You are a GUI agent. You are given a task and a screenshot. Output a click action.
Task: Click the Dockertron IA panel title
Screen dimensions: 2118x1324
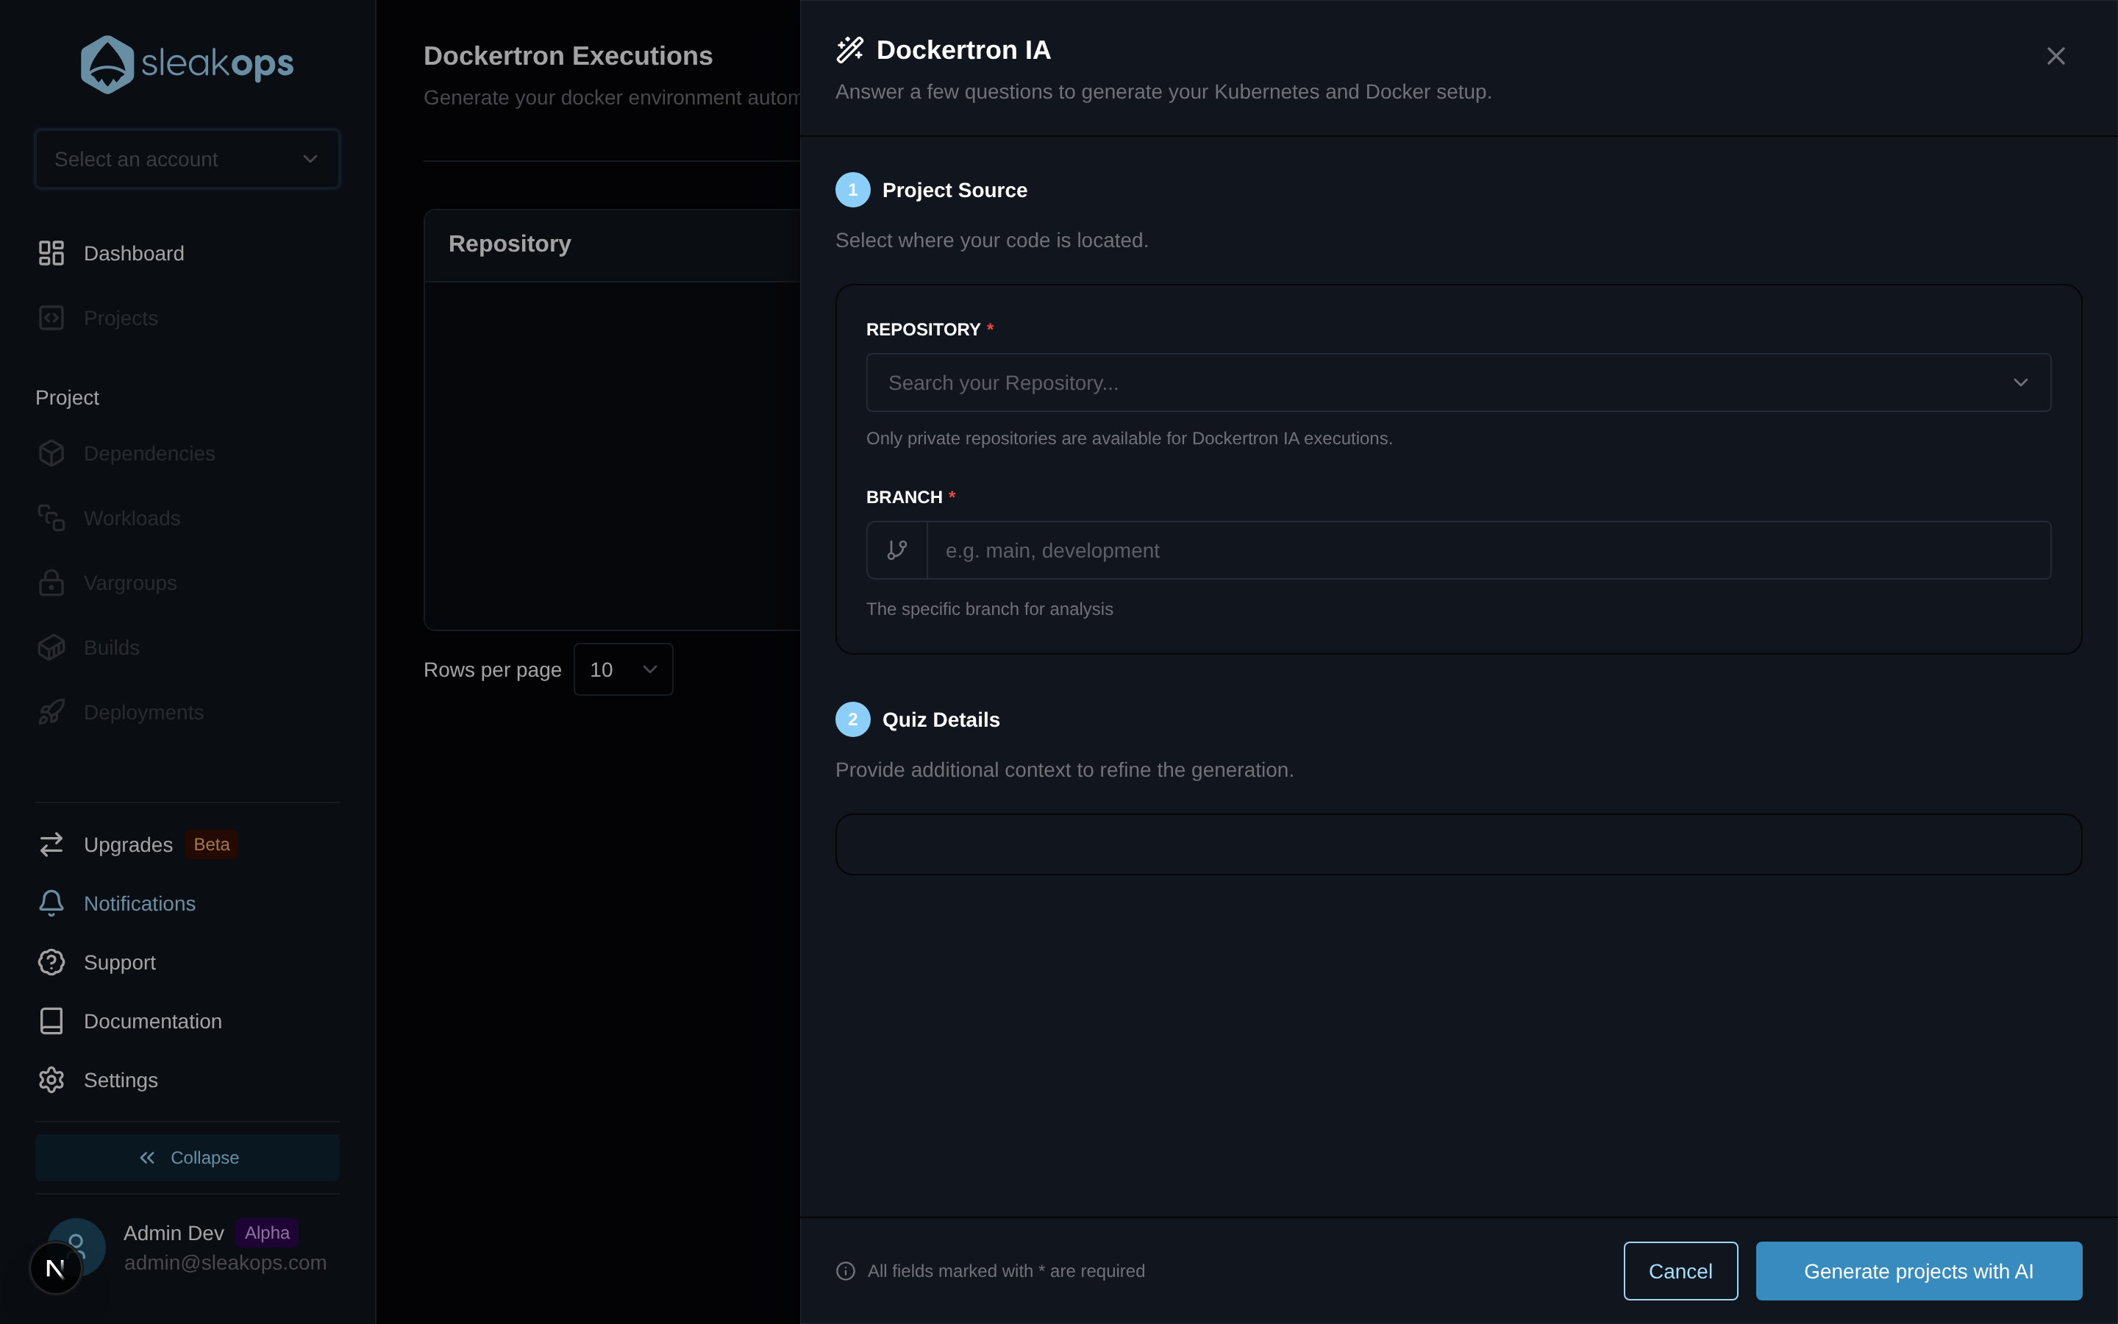[x=963, y=50]
